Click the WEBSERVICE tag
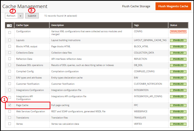The height and width of the screenshot is (131, 194). click(x=141, y=112)
